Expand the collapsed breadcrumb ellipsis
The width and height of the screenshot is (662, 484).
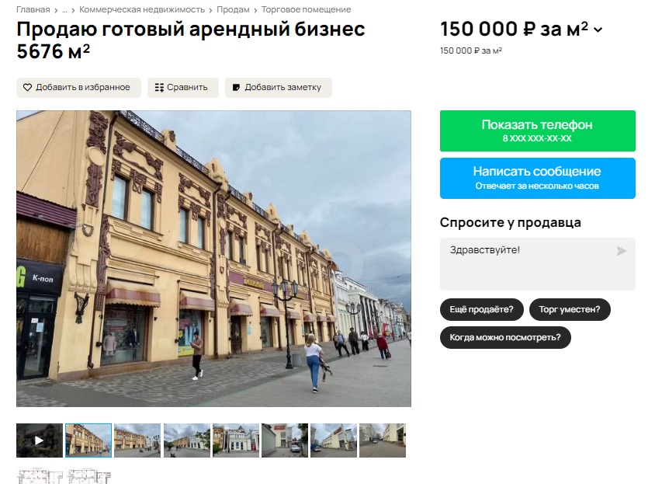(x=64, y=9)
